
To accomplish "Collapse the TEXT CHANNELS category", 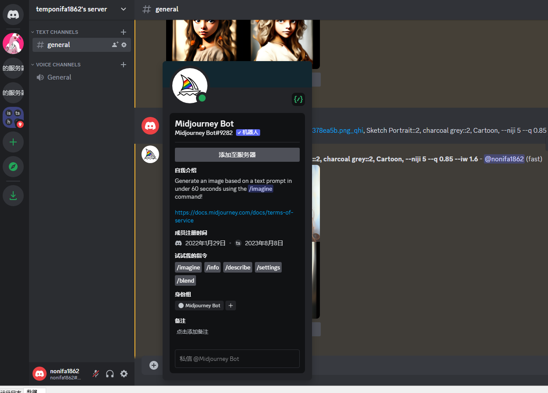I will [x=54, y=32].
